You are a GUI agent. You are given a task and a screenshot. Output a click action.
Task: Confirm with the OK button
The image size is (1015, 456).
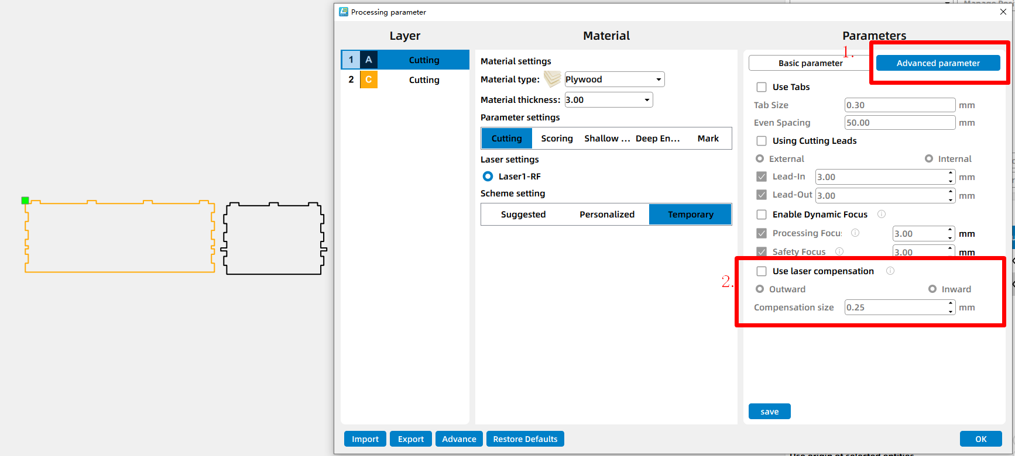click(981, 439)
